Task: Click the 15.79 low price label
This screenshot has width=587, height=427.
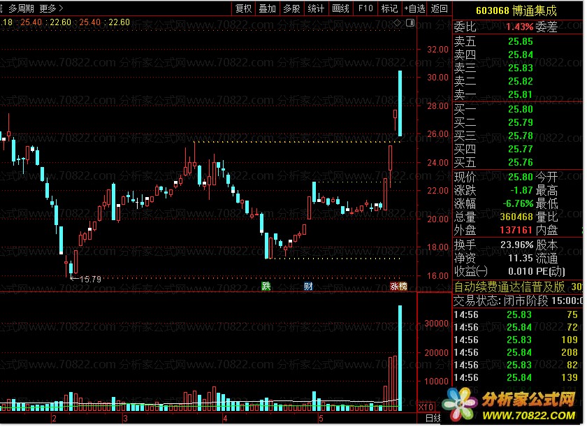Action: [90, 279]
